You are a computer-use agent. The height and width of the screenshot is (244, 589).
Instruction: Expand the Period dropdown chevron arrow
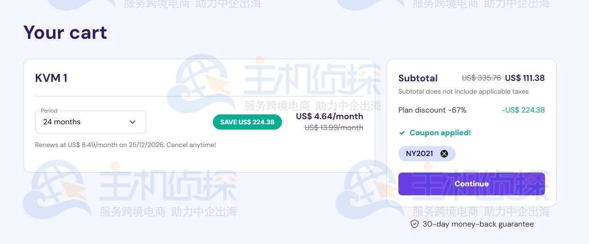[132, 122]
